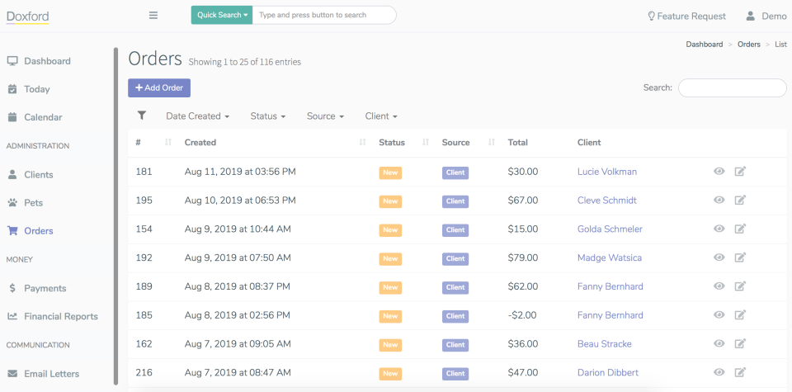Click the Feature Request lightbulb icon
This screenshot has height=392, width=792.
651,16
